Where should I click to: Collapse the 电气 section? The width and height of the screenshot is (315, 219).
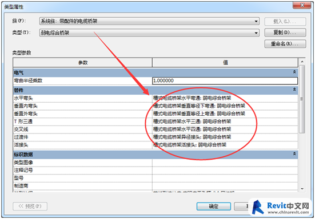(x=294, y=72)
